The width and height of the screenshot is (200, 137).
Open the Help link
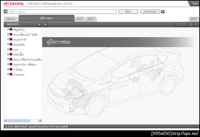coord(195,3)
